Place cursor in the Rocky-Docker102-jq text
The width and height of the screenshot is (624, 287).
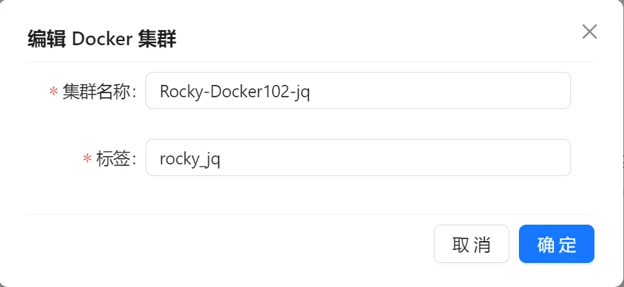(x=234, y=91)
